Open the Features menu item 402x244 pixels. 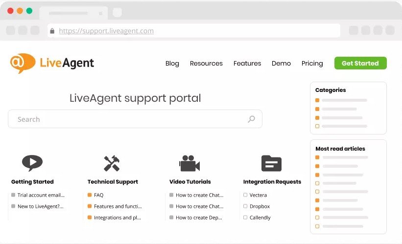(247, 63)
